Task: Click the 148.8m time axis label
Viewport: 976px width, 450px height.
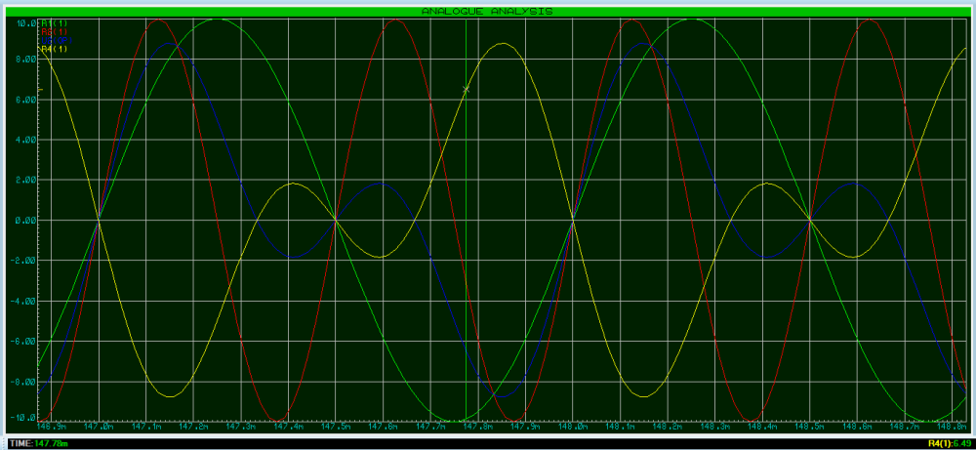Action: [x=953, y=429]
